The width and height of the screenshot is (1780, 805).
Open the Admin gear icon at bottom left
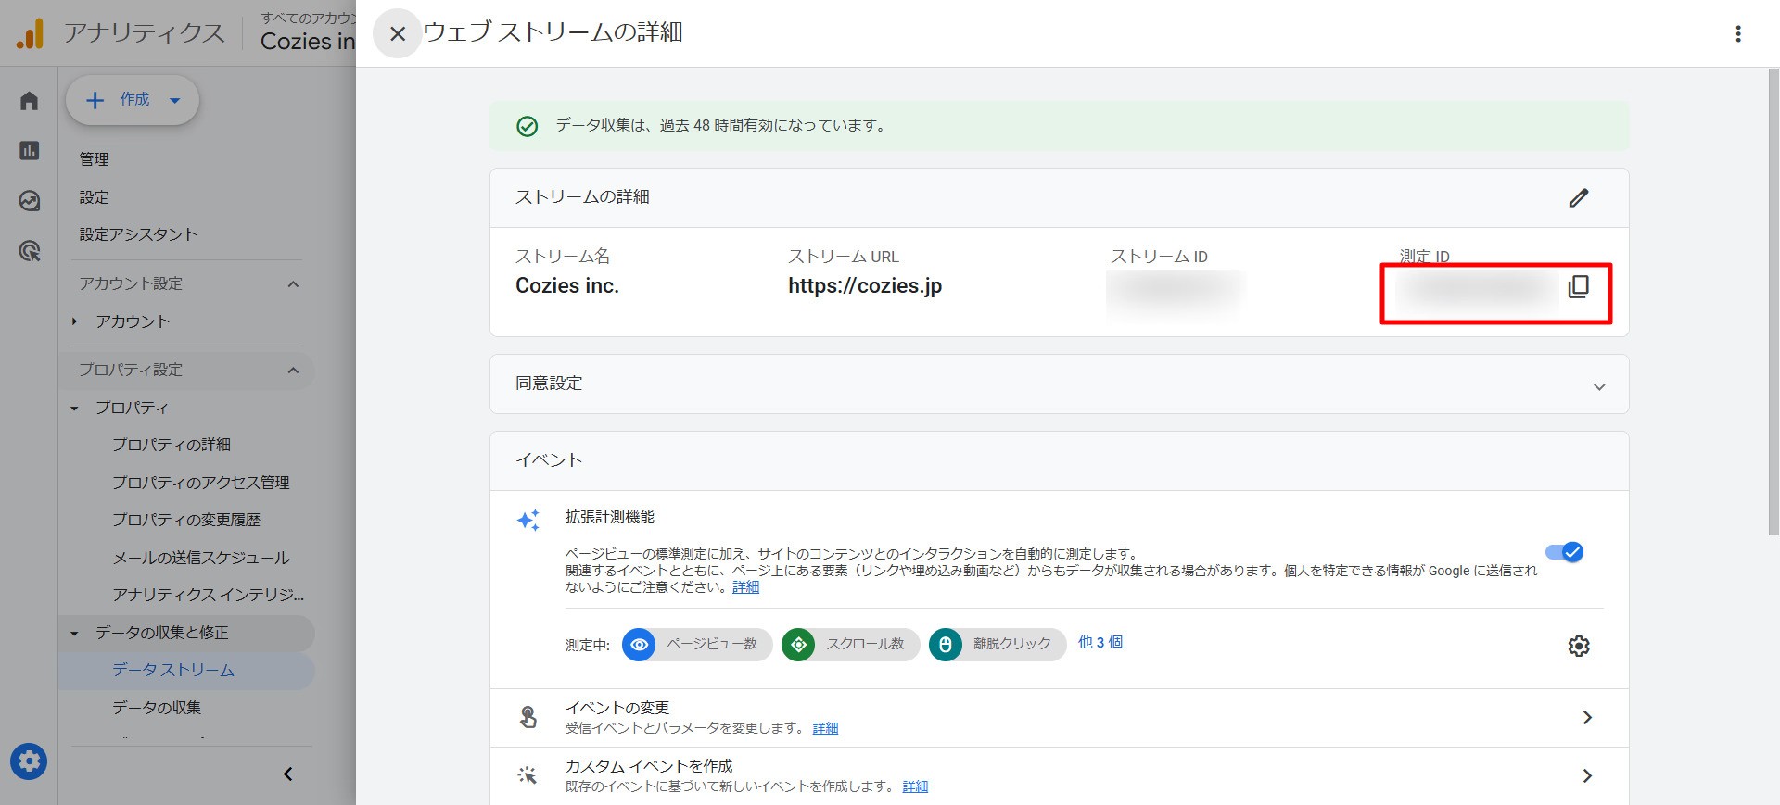tap(29, 761)
